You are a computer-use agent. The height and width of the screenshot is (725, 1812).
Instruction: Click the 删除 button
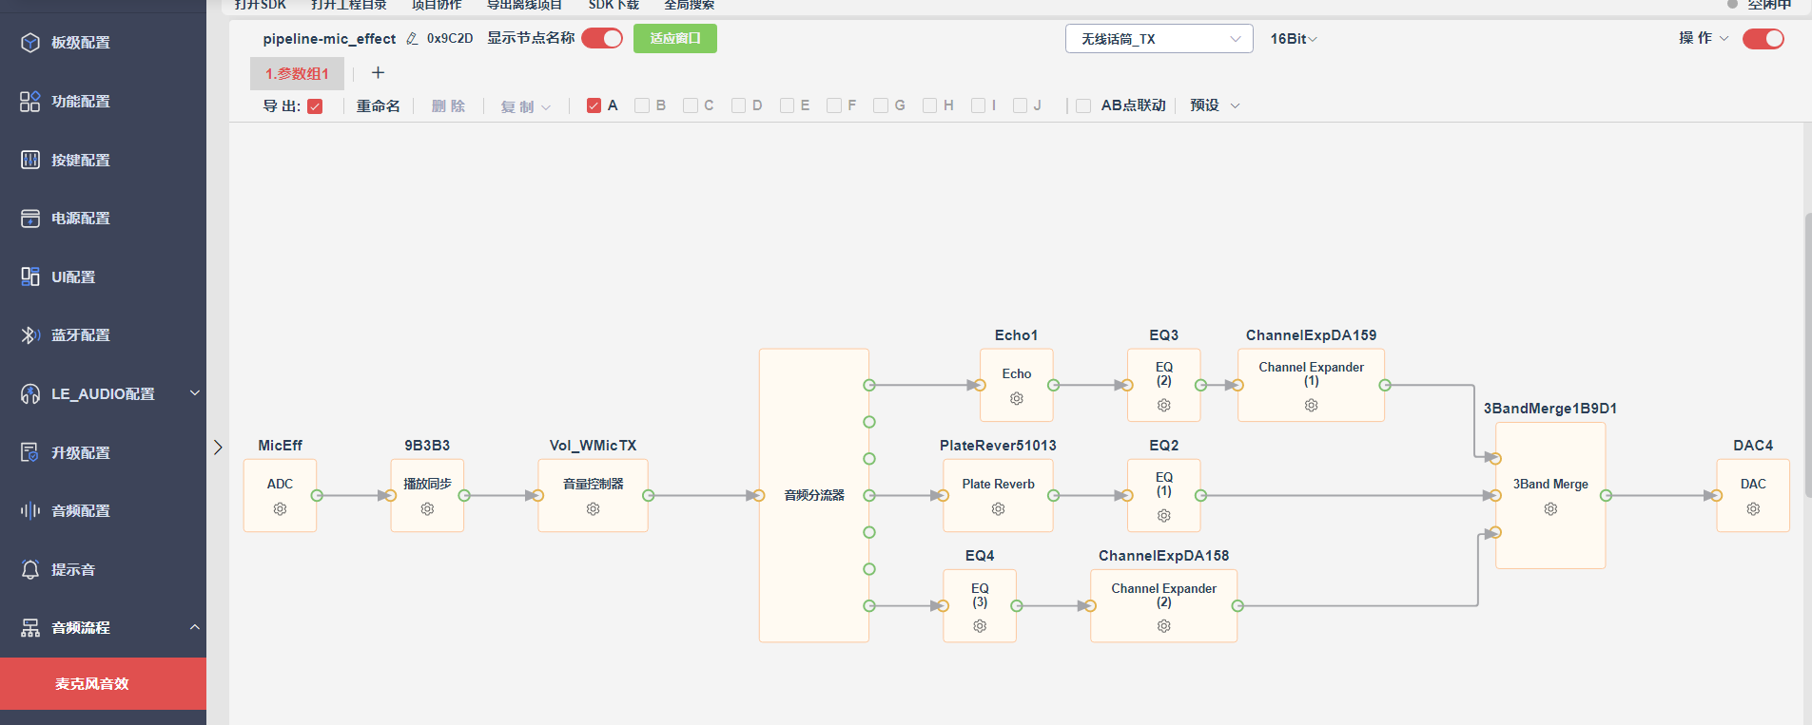click(448, 105)
